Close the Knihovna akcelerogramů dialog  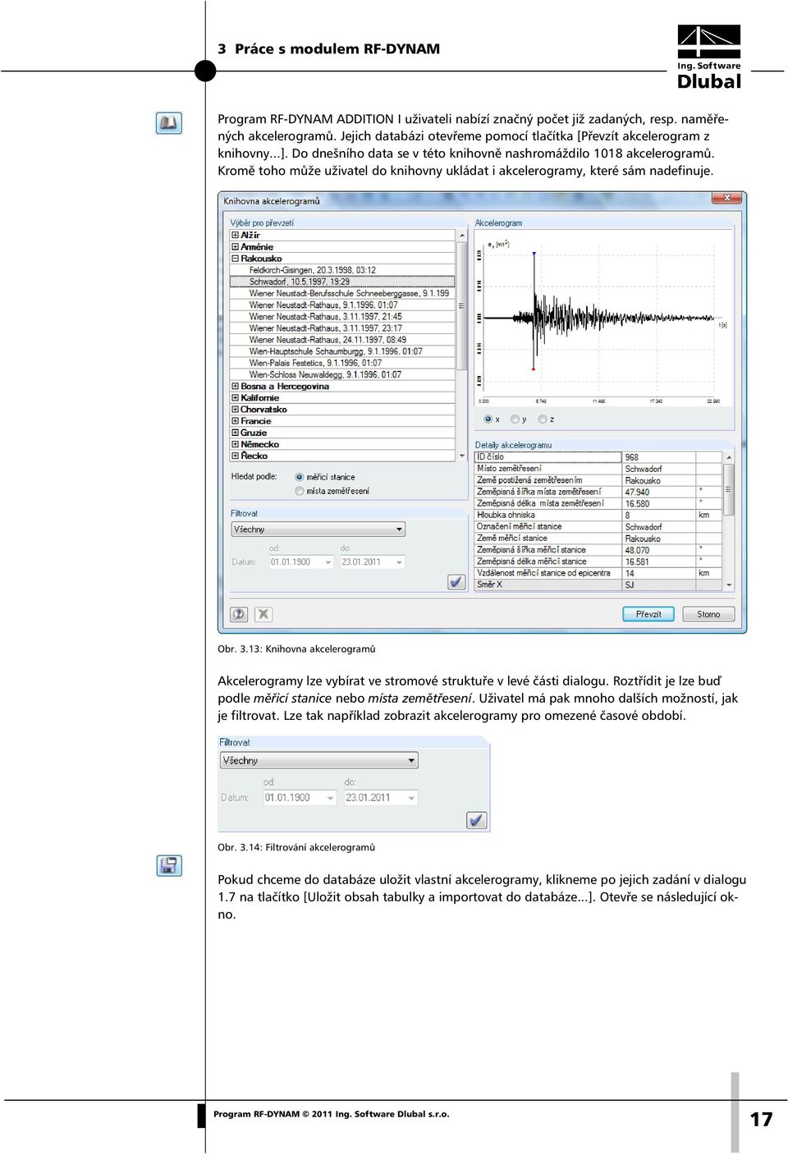click(x=727, y=198)
